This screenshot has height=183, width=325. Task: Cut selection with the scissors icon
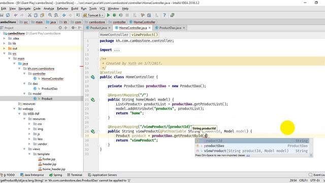(x=29, y=15)
